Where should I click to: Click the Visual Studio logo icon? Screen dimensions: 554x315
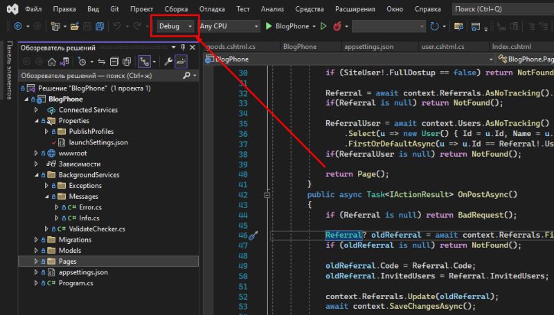12,9
